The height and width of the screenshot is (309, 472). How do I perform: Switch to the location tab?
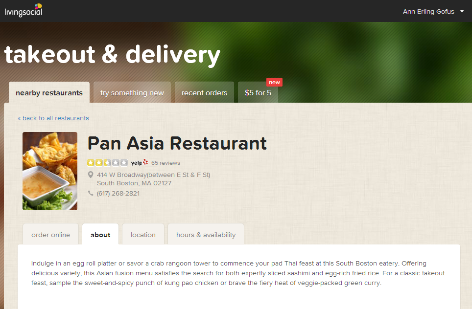143,235
